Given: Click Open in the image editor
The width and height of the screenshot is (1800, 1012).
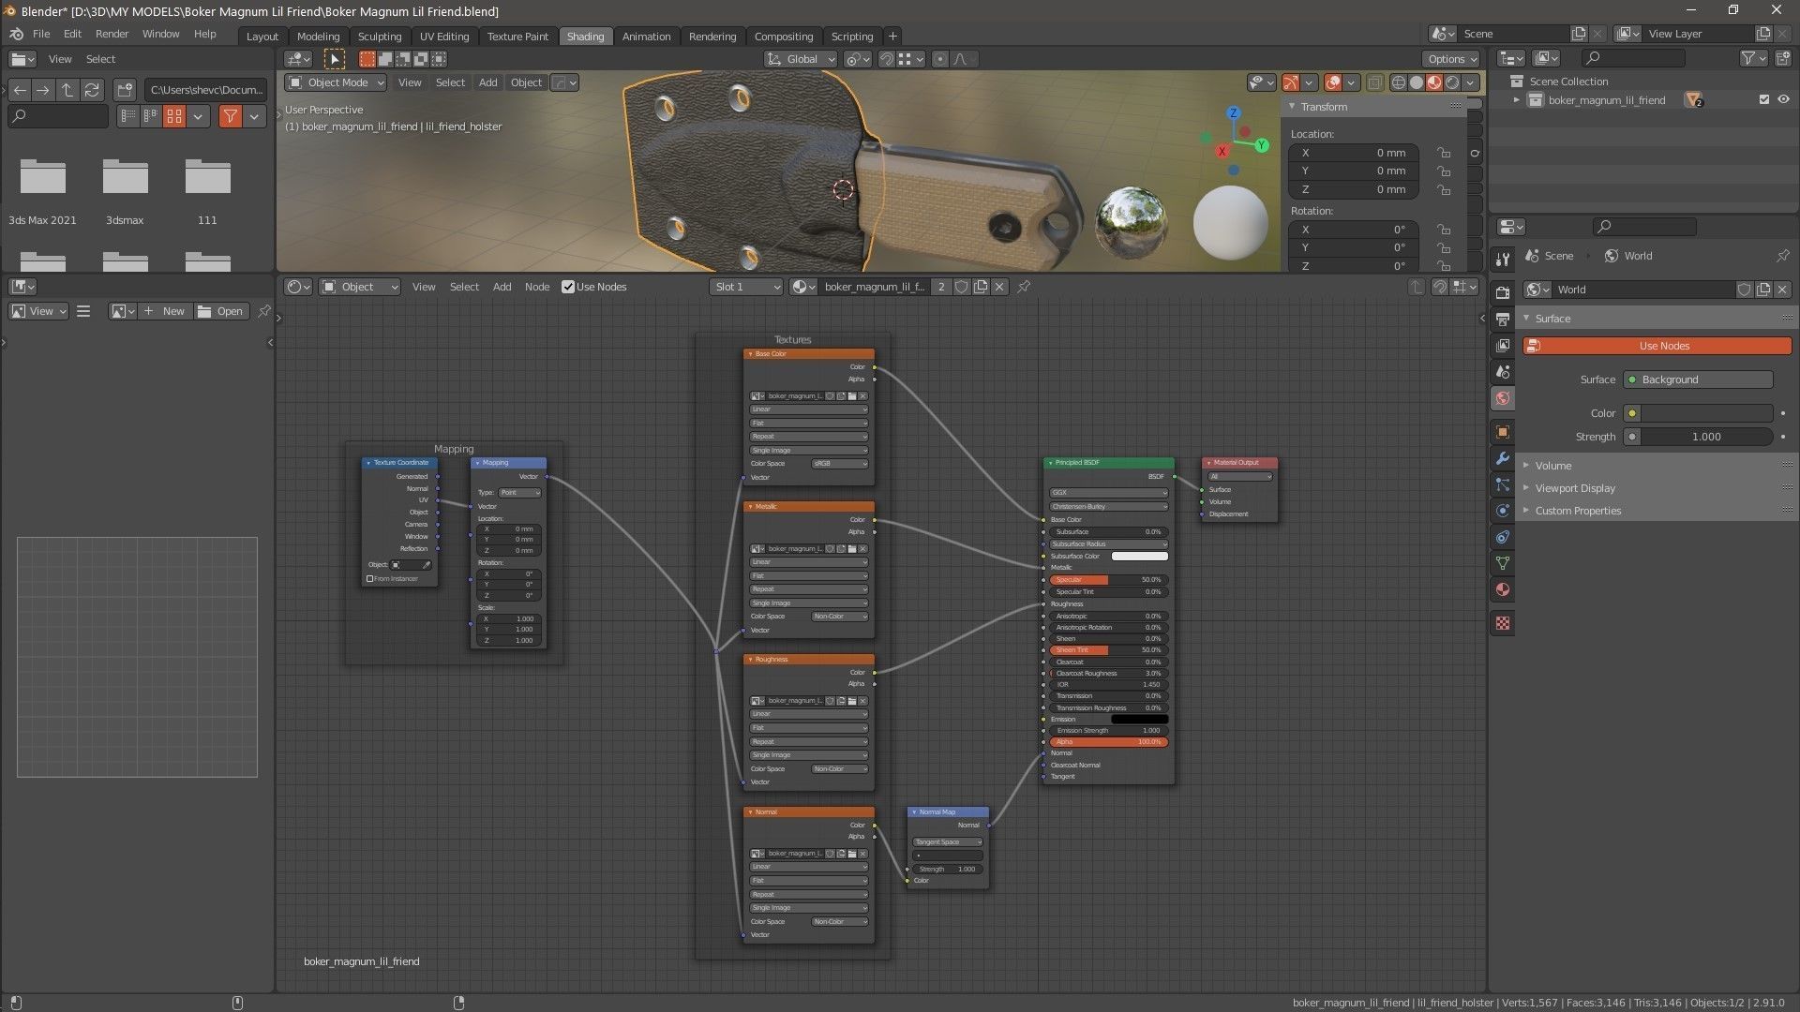Looking at the screenshot, I should point(221,311).
